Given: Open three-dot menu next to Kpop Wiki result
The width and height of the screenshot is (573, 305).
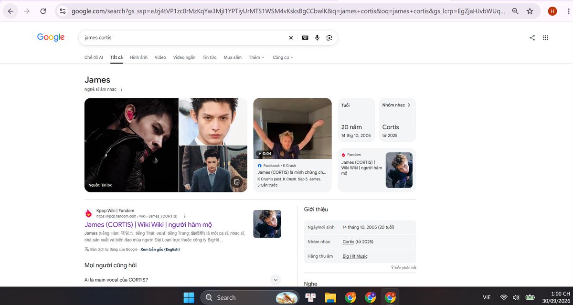Looking at the screenshot, I should pos(185,216).
